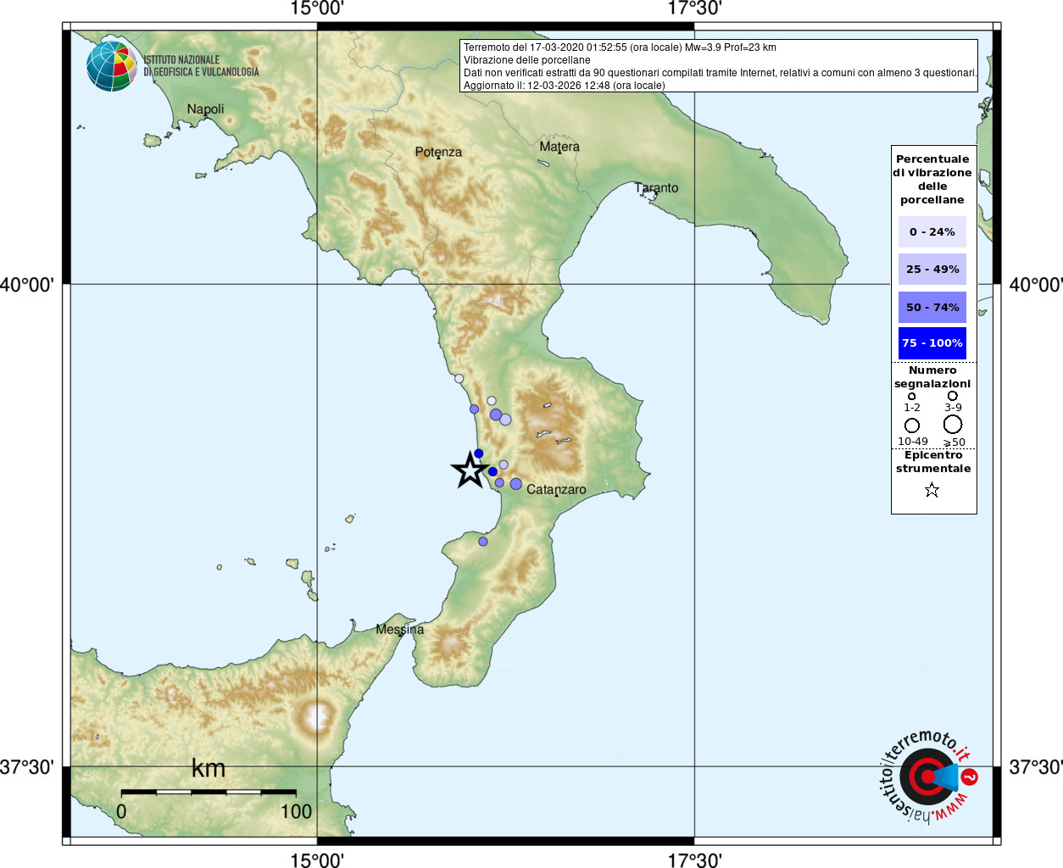Click the top 15°00' longitude label

317,8
